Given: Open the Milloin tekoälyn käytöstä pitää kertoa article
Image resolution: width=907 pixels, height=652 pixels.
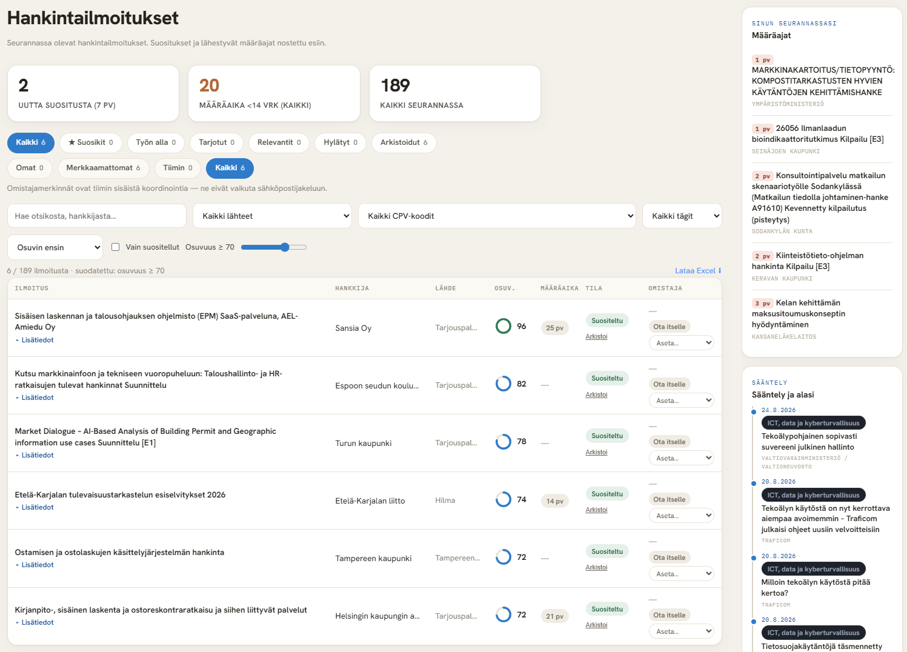Looking at the screenshot, I should pos(816,588).
